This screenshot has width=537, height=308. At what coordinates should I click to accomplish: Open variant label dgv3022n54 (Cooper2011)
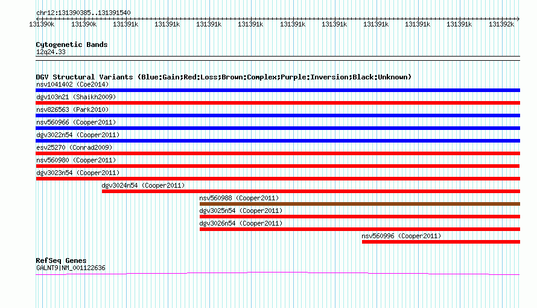(78, 135)
